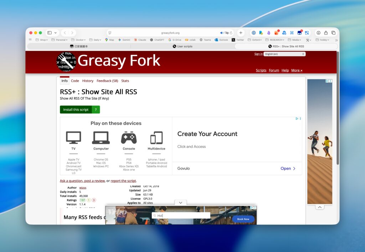Open the 1Password extension
The image size is (365, 252).
click(x=254, y=33)
